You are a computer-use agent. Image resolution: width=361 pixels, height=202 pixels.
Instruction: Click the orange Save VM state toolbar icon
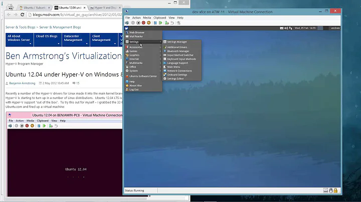[149, 22]
